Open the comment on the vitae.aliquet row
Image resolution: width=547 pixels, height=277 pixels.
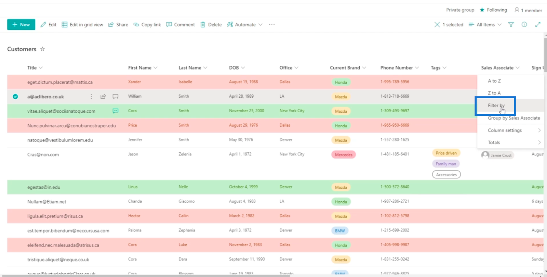pyautogui.click(x=116, y=111)
